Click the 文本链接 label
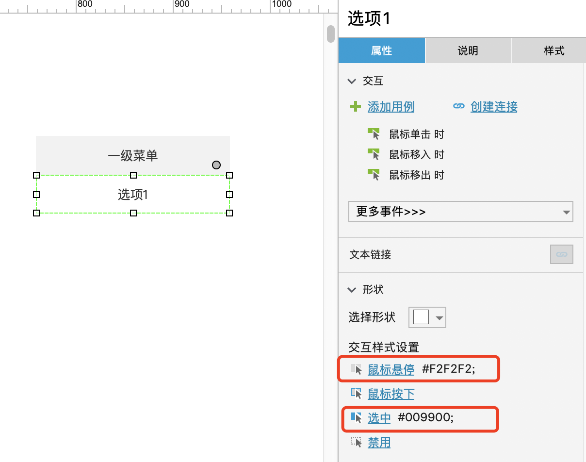 point(370,254)
